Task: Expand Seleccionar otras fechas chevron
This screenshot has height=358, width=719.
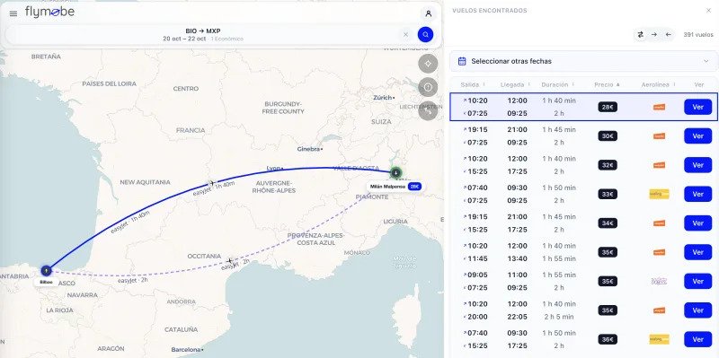Action: click(706, 61)
